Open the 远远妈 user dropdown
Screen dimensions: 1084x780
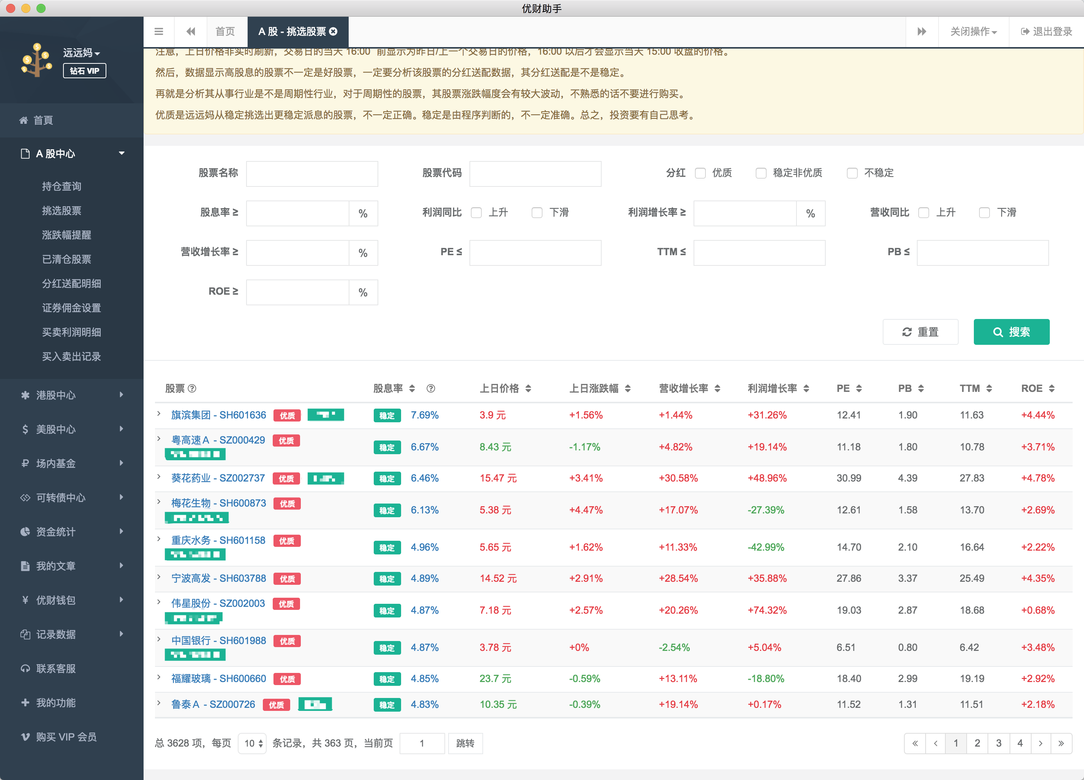[82, 52]
